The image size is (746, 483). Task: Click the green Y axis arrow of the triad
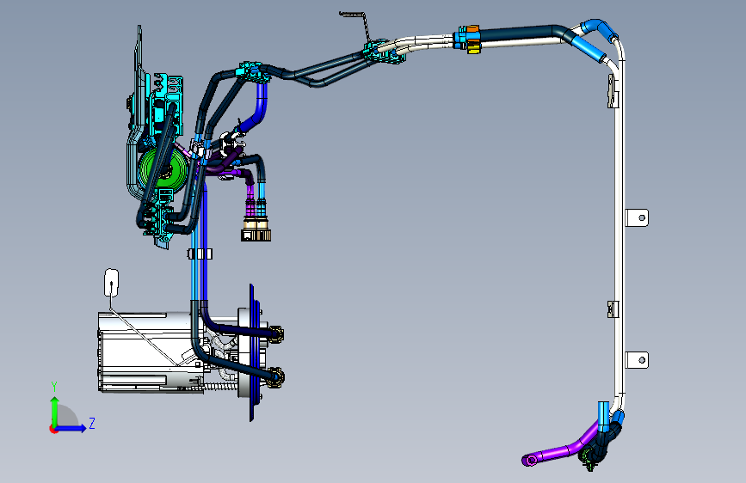pos(55,411)
